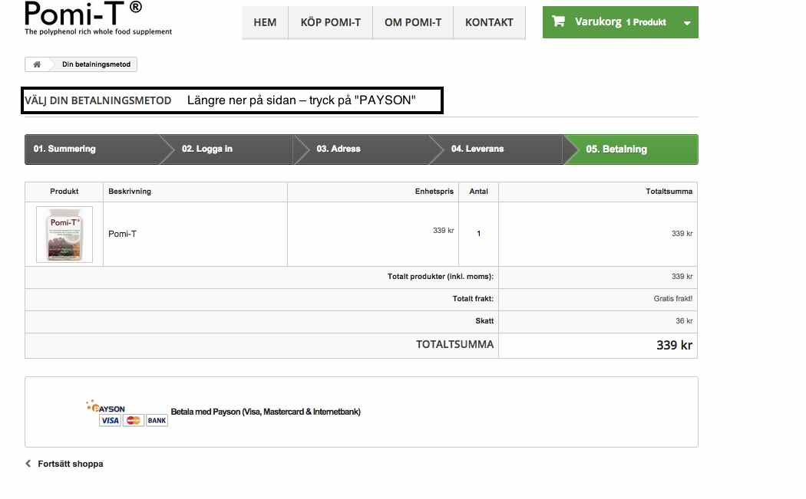The height and width of the screenshot is (499, 806).
Task: Click the Produkt column header
Action: 64,191
